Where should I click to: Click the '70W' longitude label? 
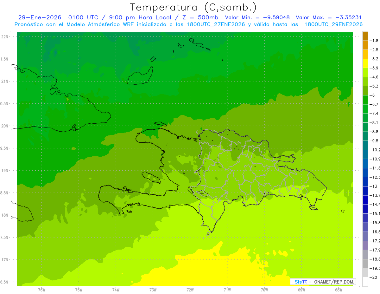tap(264, 290)
